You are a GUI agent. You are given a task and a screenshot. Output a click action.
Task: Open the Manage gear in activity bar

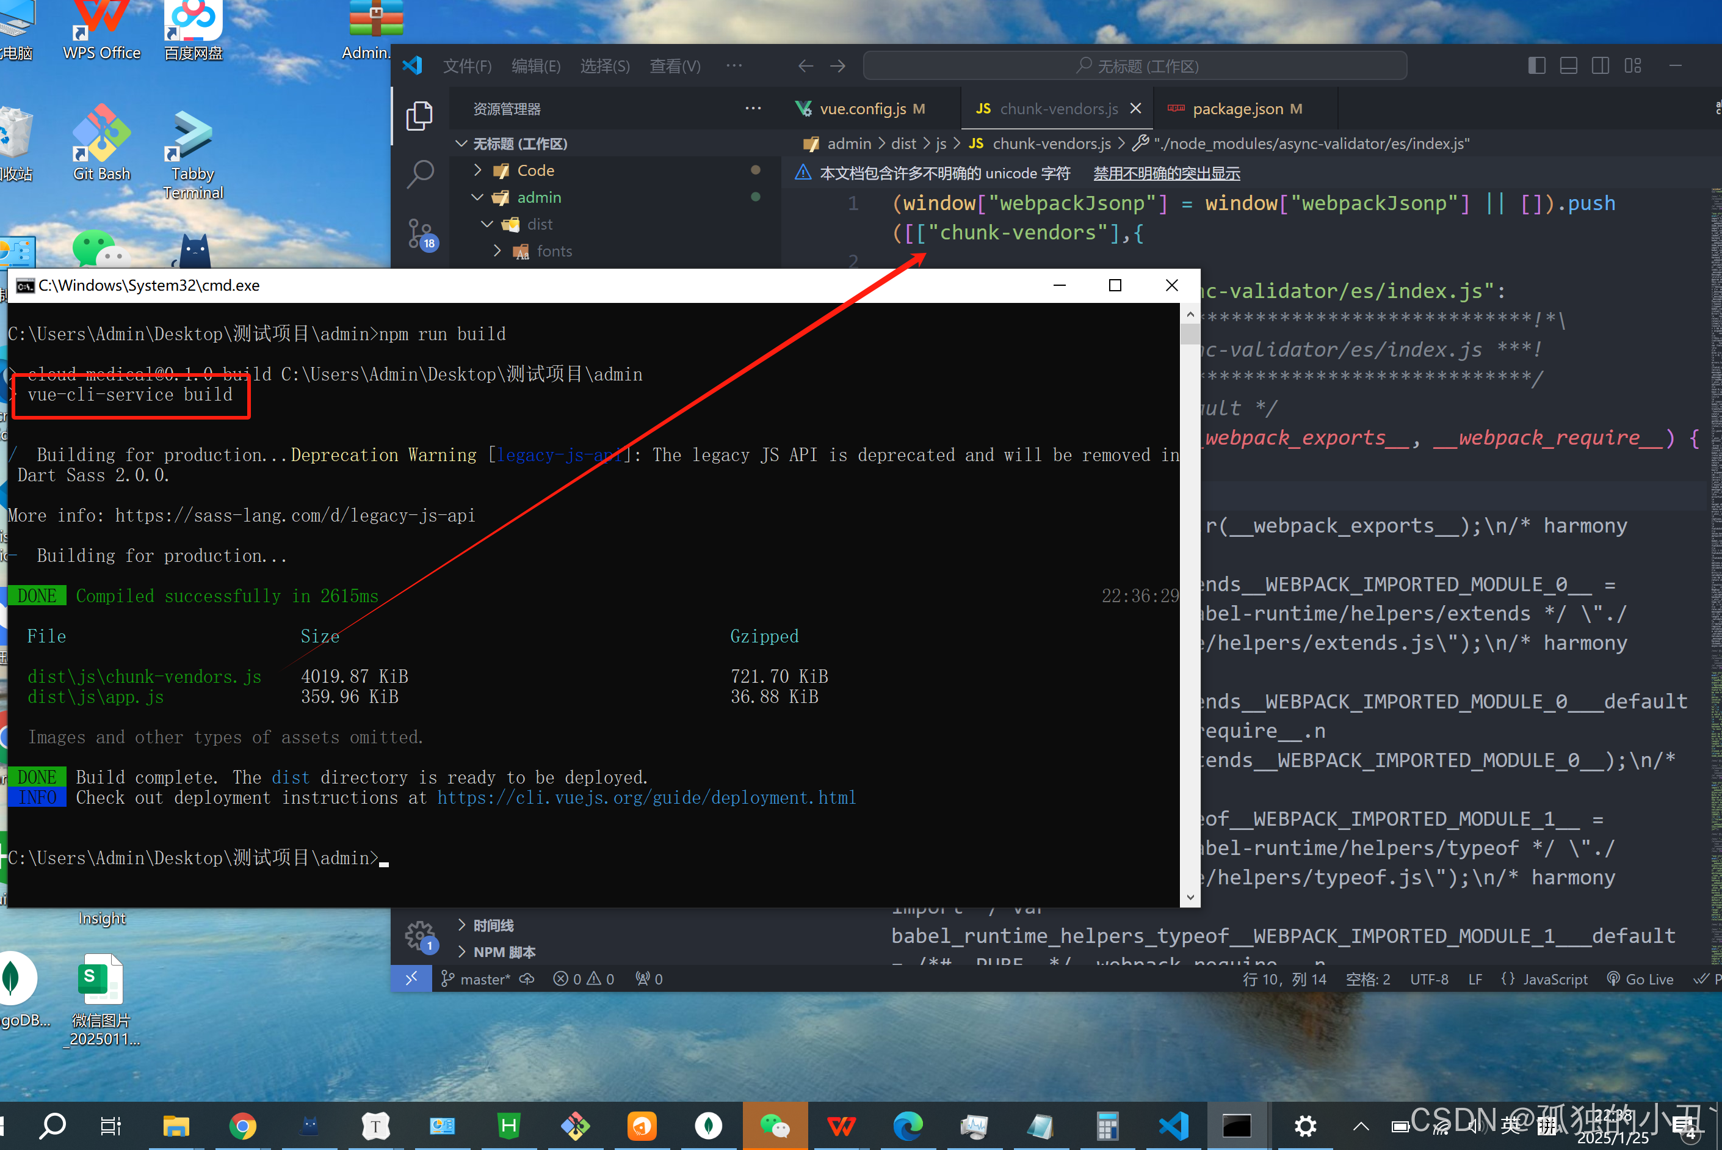(x=420, y=935)
